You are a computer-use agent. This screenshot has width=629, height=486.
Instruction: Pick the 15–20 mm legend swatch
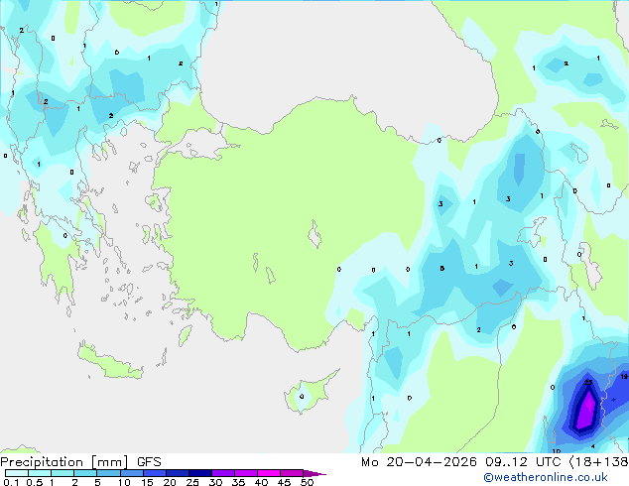coord(154,473)
